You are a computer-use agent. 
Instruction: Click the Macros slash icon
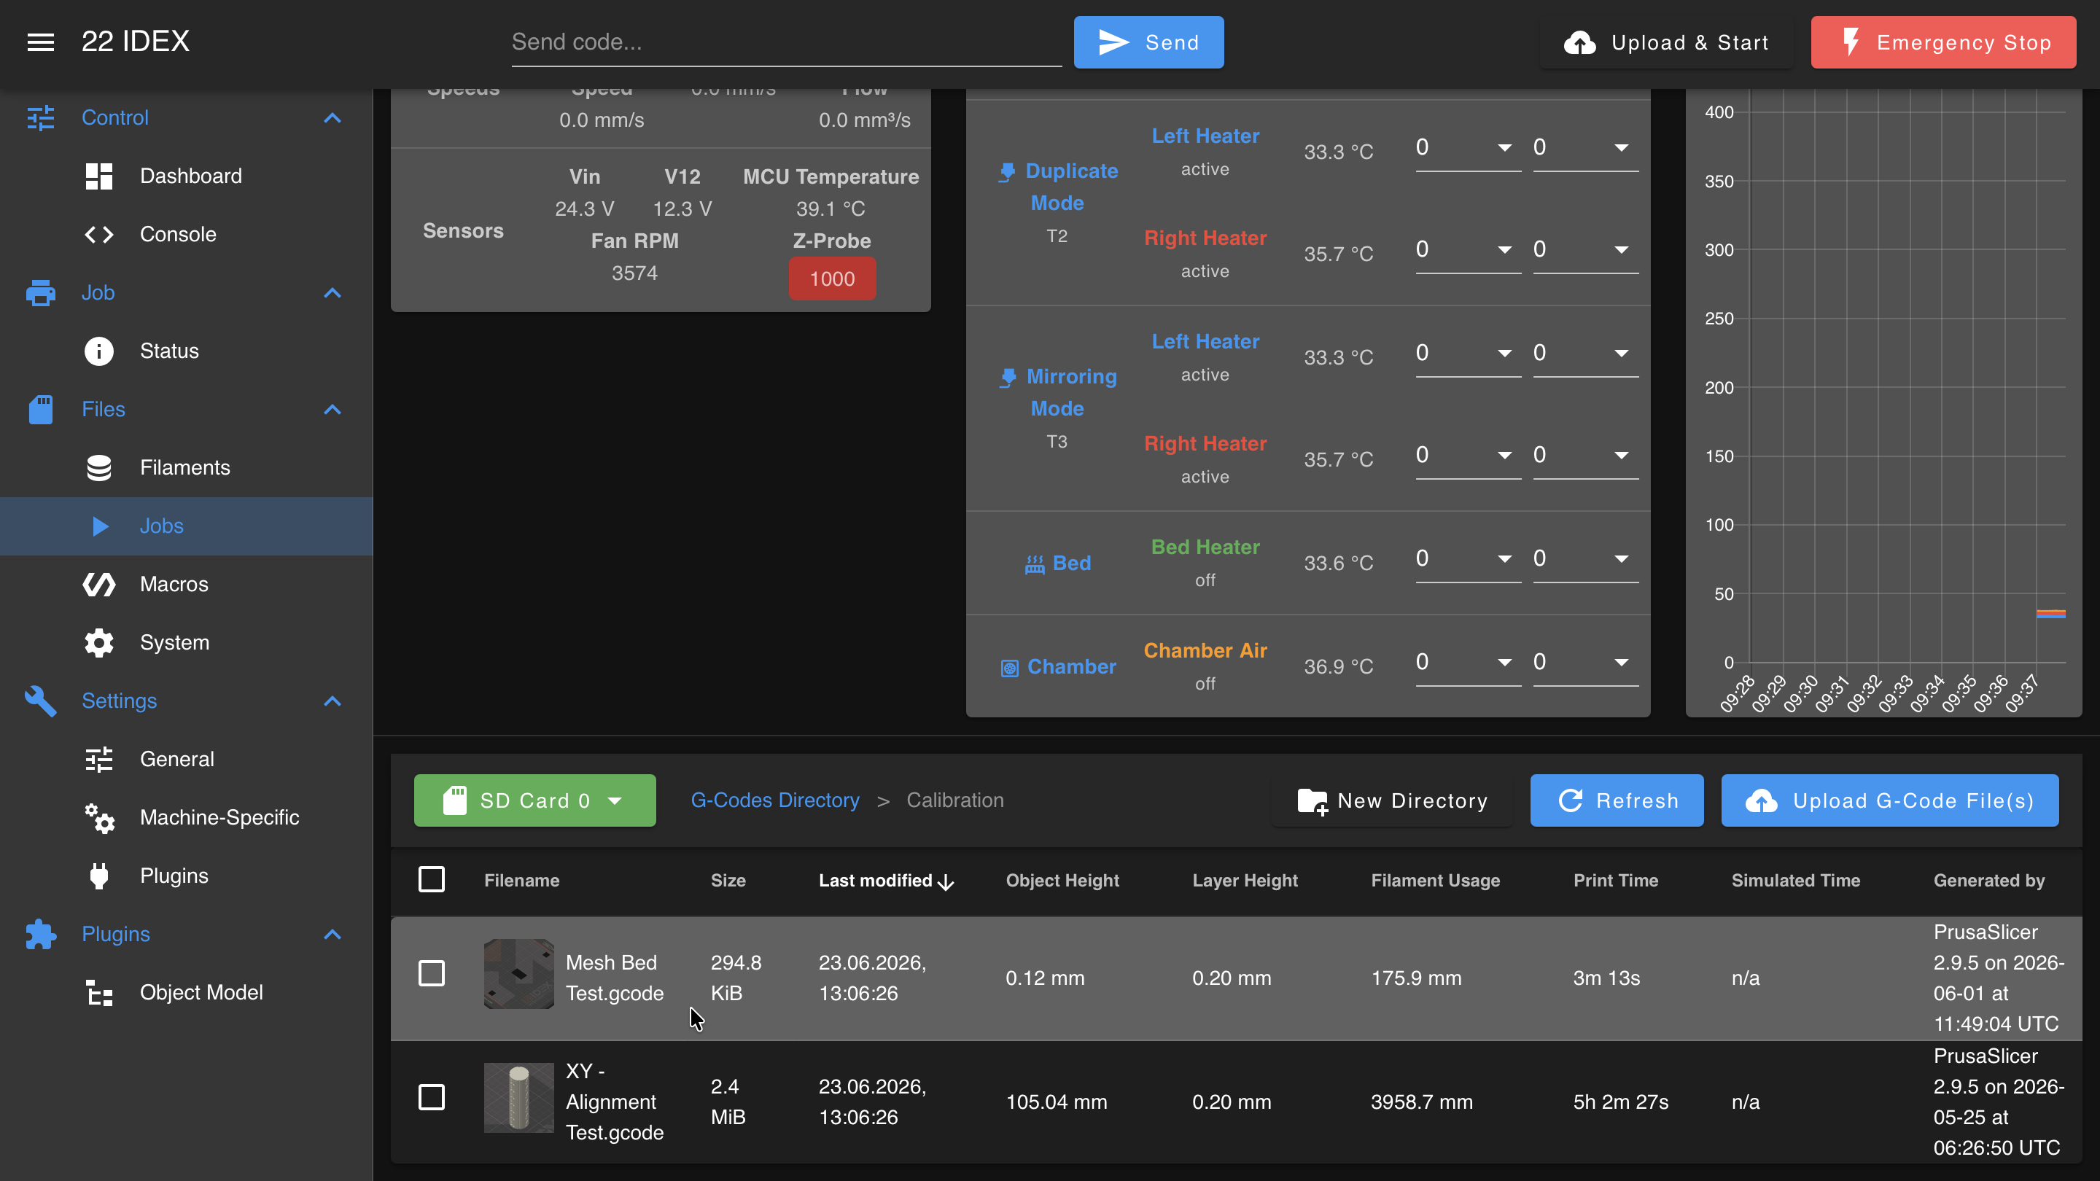(x=98, y=585)
